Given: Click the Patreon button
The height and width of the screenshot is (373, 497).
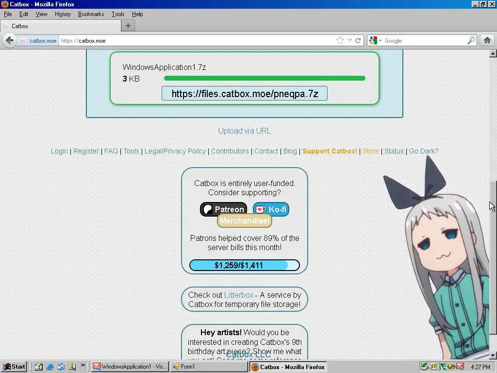Looking at the screenshot, I should (x=223, y=209).
